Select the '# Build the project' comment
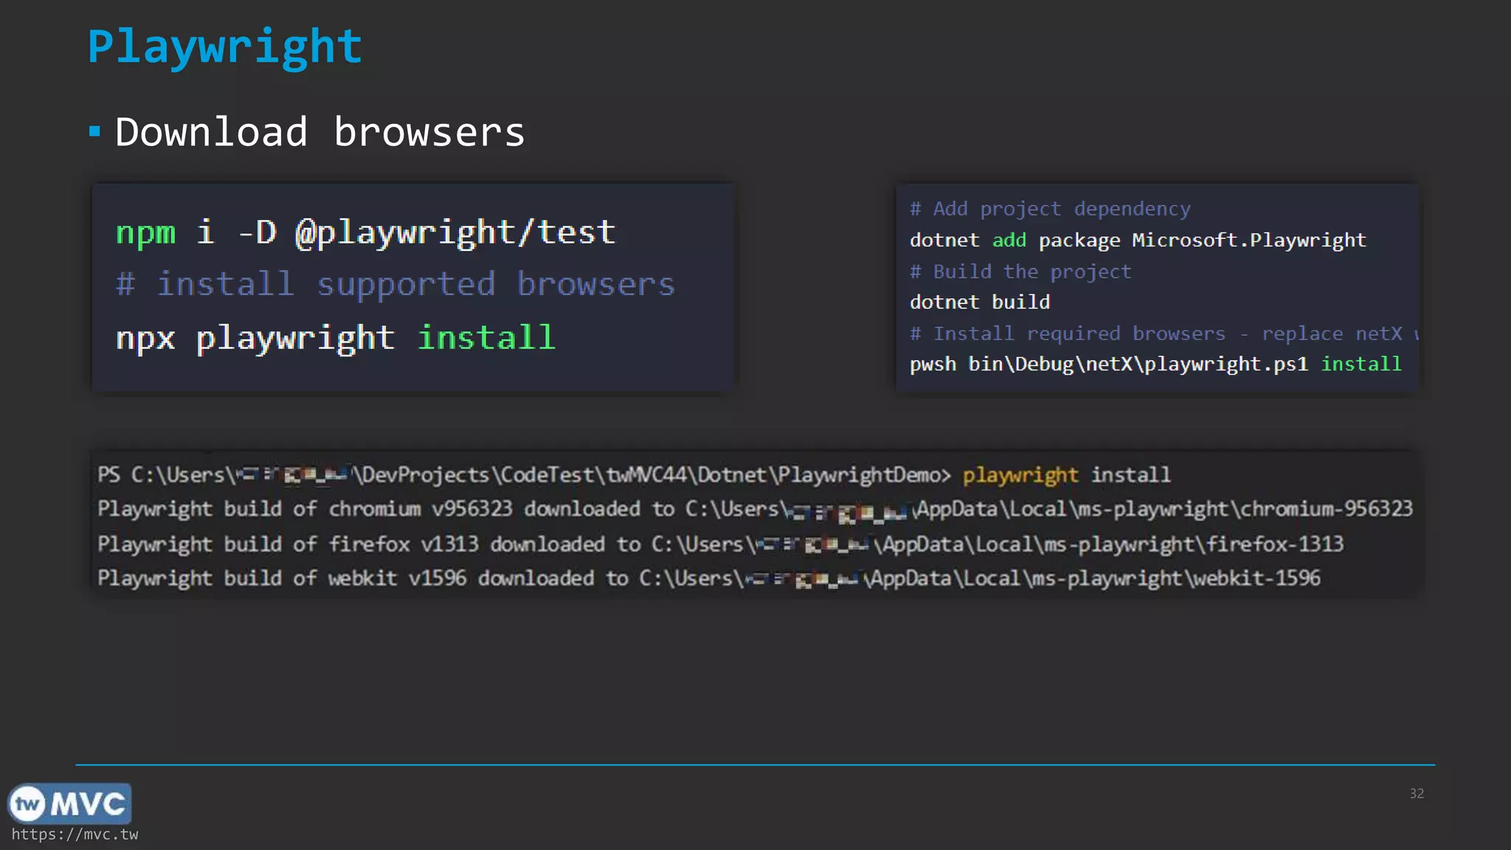The width and height of the screenshot is (1511, 850). coord(1020,272)
